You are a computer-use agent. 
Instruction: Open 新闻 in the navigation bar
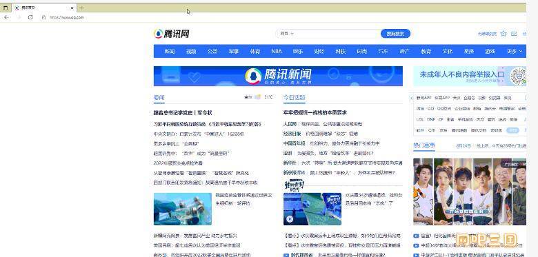tap(170, 52)
